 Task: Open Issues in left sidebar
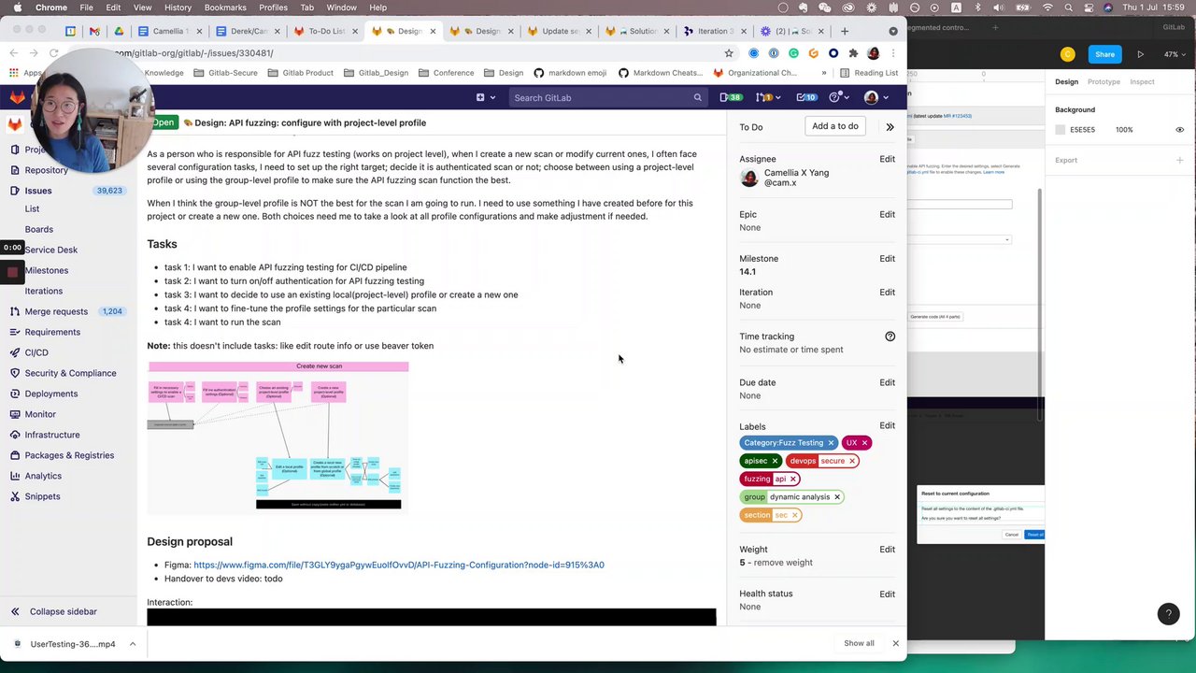coord(38,191)
